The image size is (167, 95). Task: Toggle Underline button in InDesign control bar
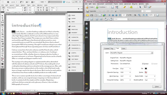43,8
